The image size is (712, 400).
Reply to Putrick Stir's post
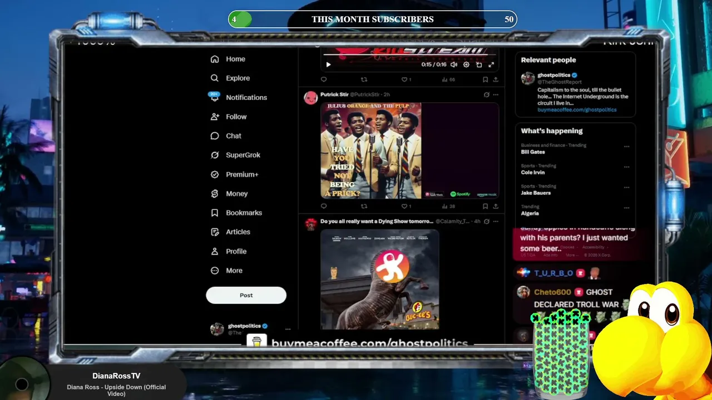click(x=324, y=206)
